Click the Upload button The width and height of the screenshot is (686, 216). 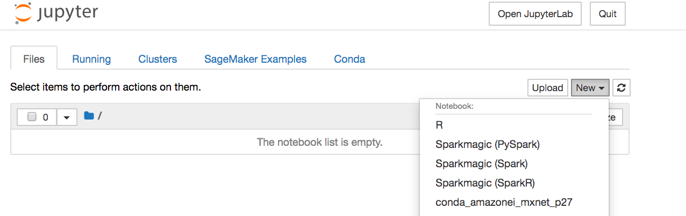tap(547, 88)
